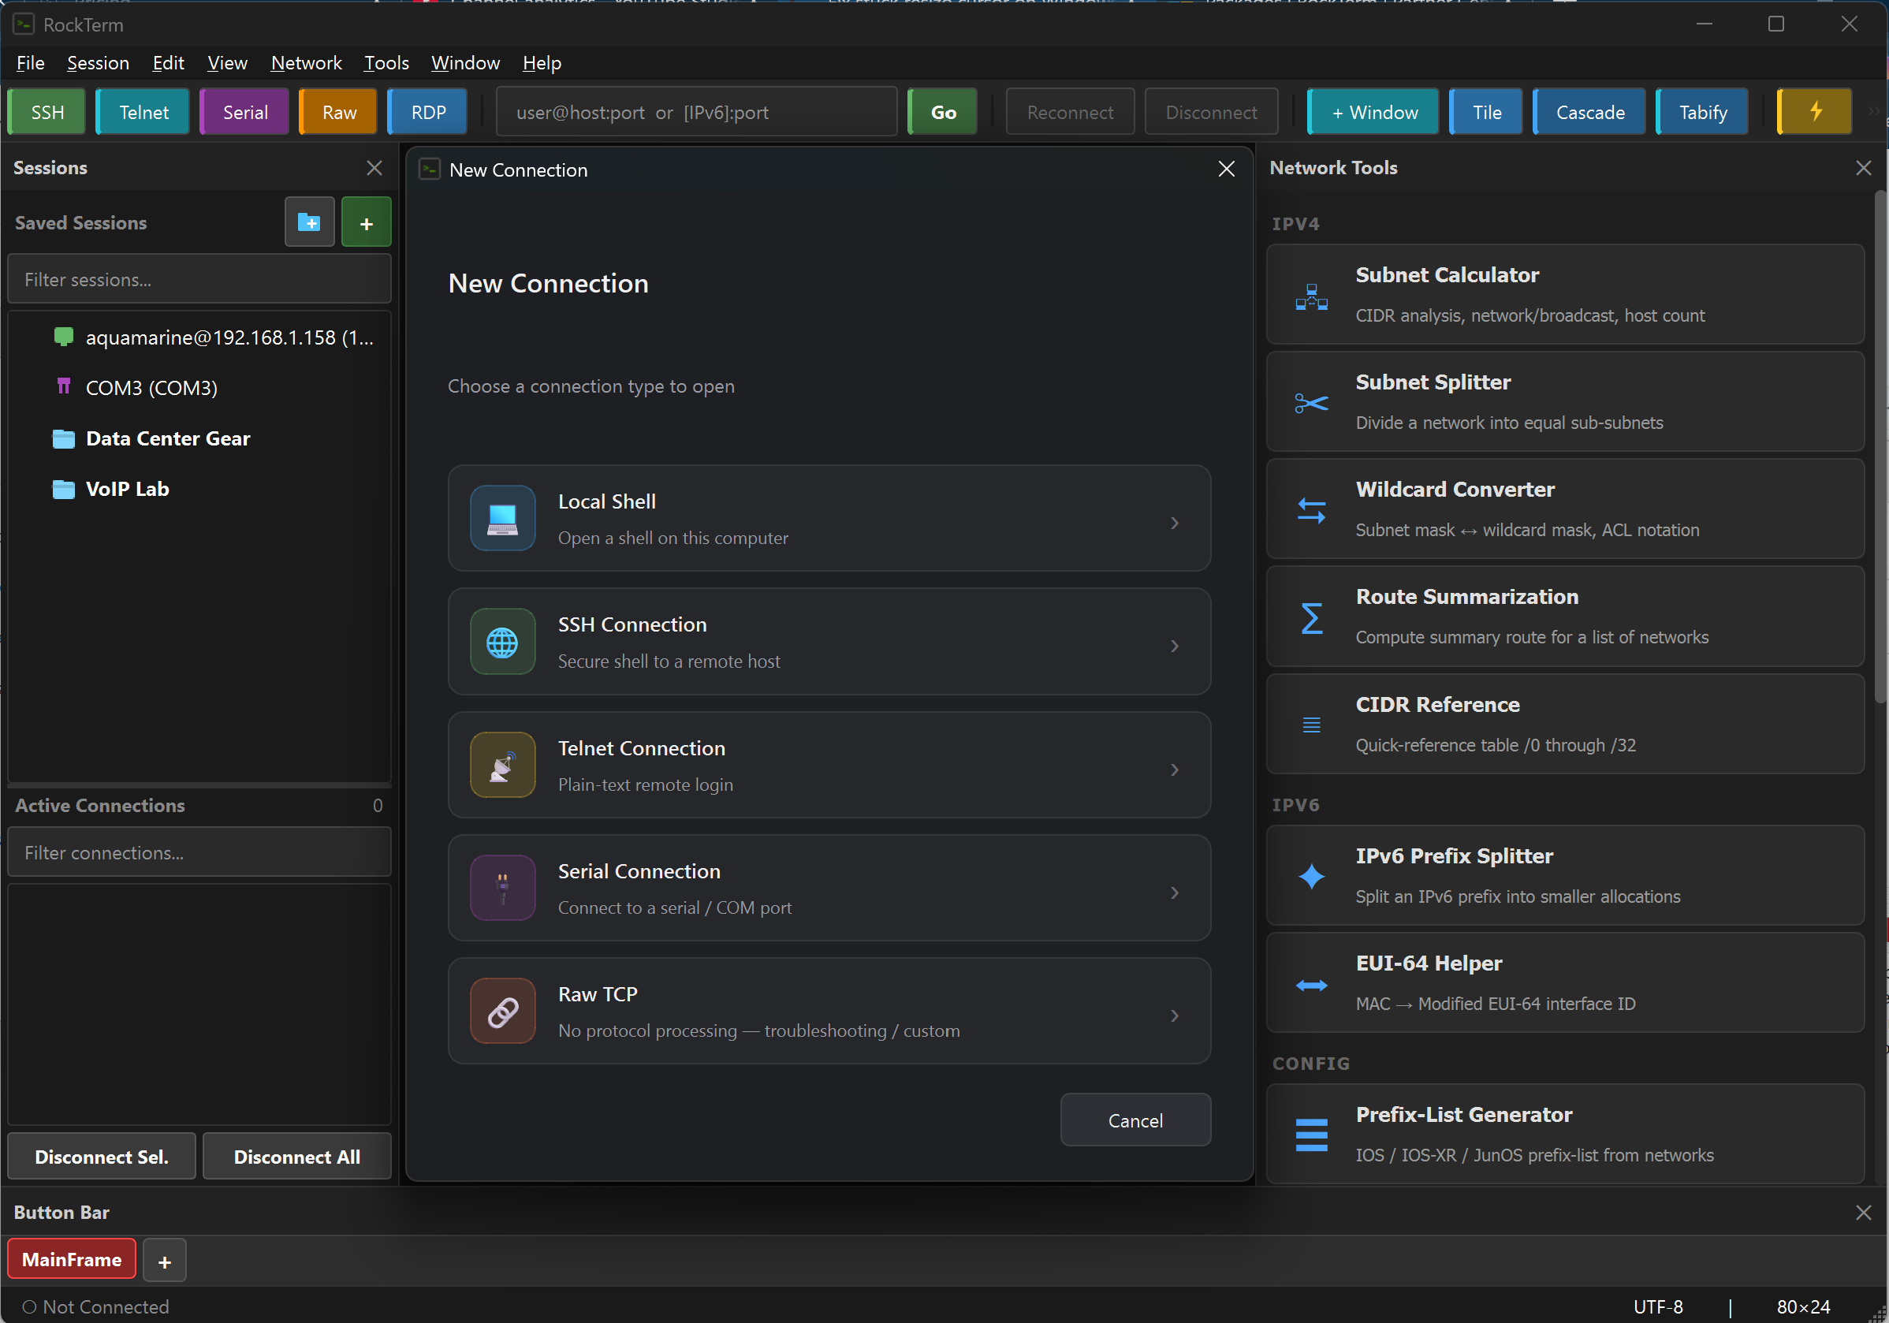This screenshot has width=1889, height=1323.
Task: Click the Wildcard Converter arrows icon
Action: coord(1311,510)
